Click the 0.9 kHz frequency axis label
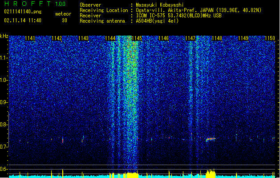 tap(4, 102)
